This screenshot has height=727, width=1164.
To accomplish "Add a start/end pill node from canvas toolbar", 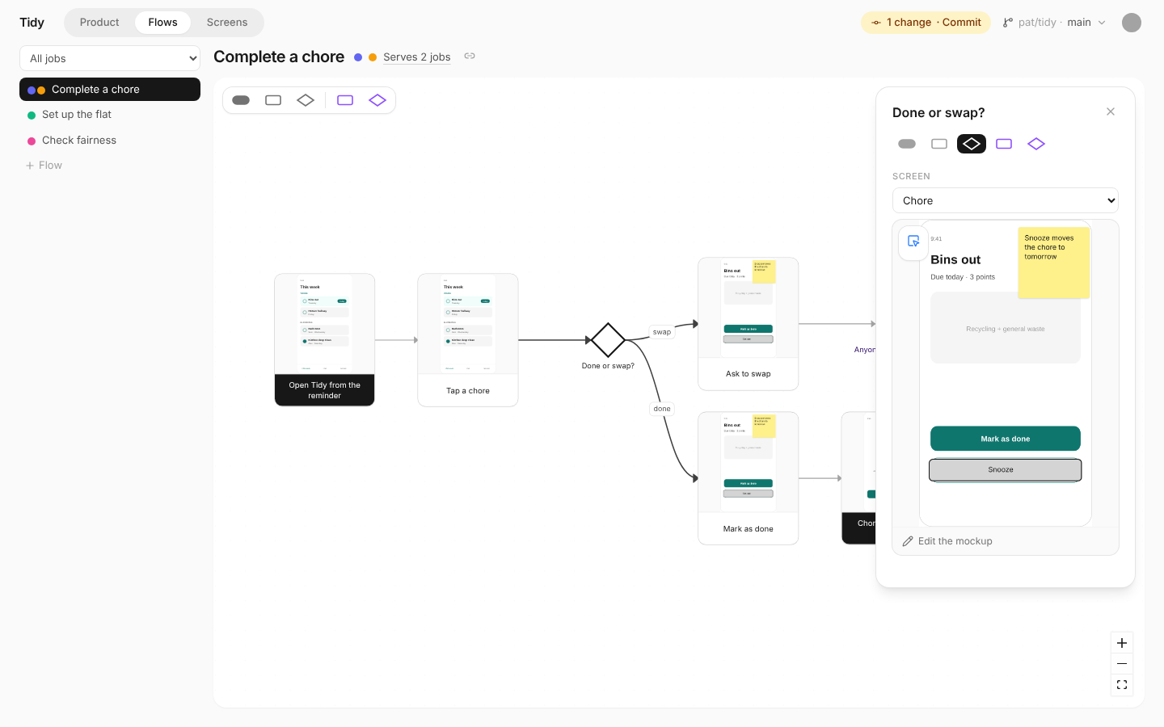I will point(241,100).
